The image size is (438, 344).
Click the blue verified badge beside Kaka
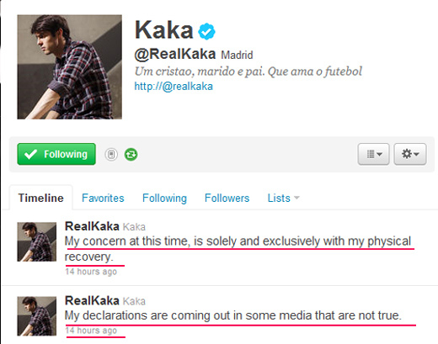coord(206,31)
